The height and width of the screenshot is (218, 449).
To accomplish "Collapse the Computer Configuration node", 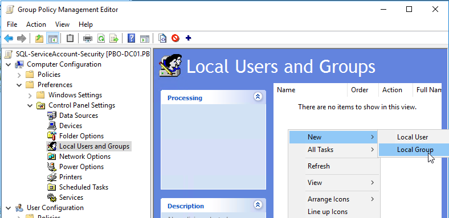I will [x=9, y=64].
